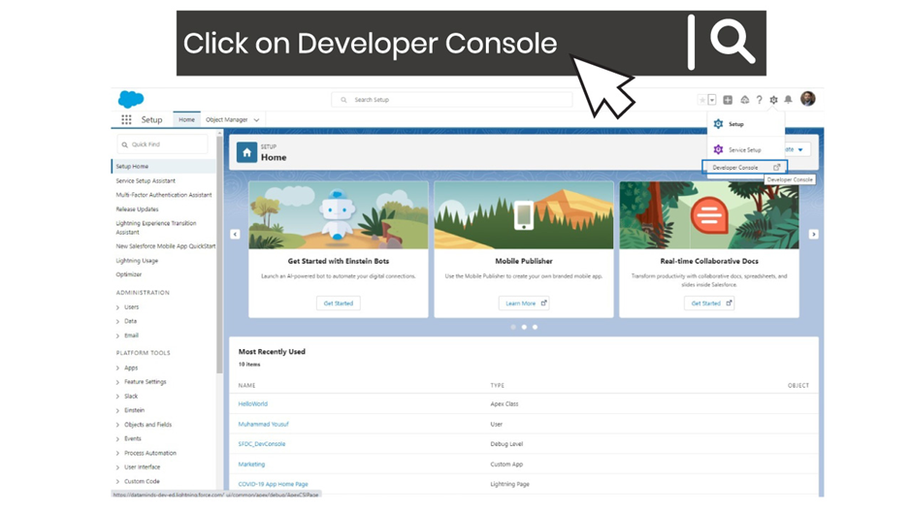Open the HelloWorld Apex class link
The width and height of the screenshot is (912, 513).
[x=253, y=403]
